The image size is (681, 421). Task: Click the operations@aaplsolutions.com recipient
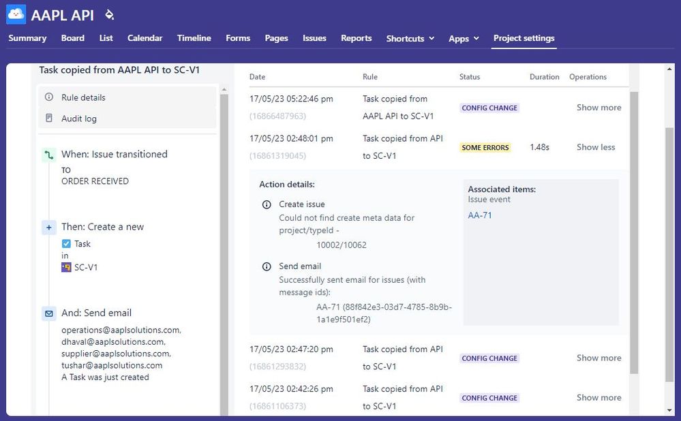121,330
